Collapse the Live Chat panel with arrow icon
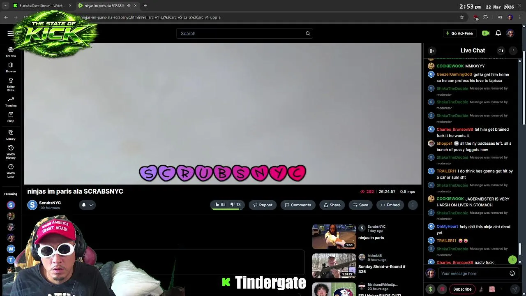This screenshot has width=526, height=296. (x=432, y=51)
